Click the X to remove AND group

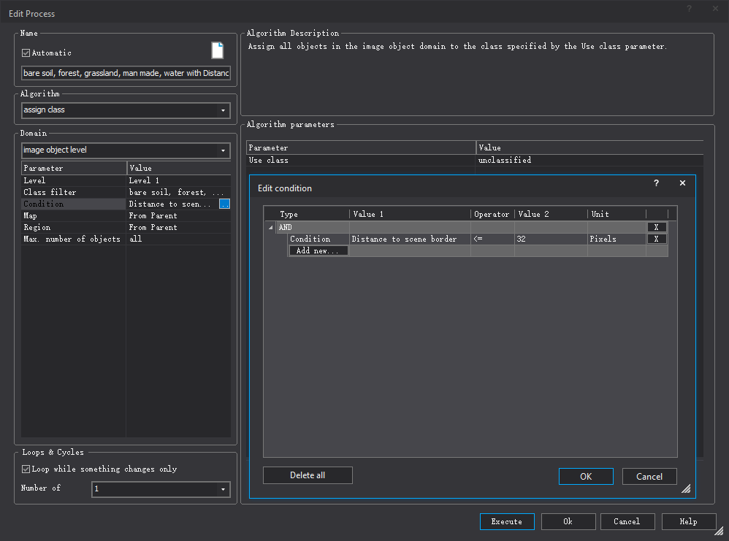point(656,227)
